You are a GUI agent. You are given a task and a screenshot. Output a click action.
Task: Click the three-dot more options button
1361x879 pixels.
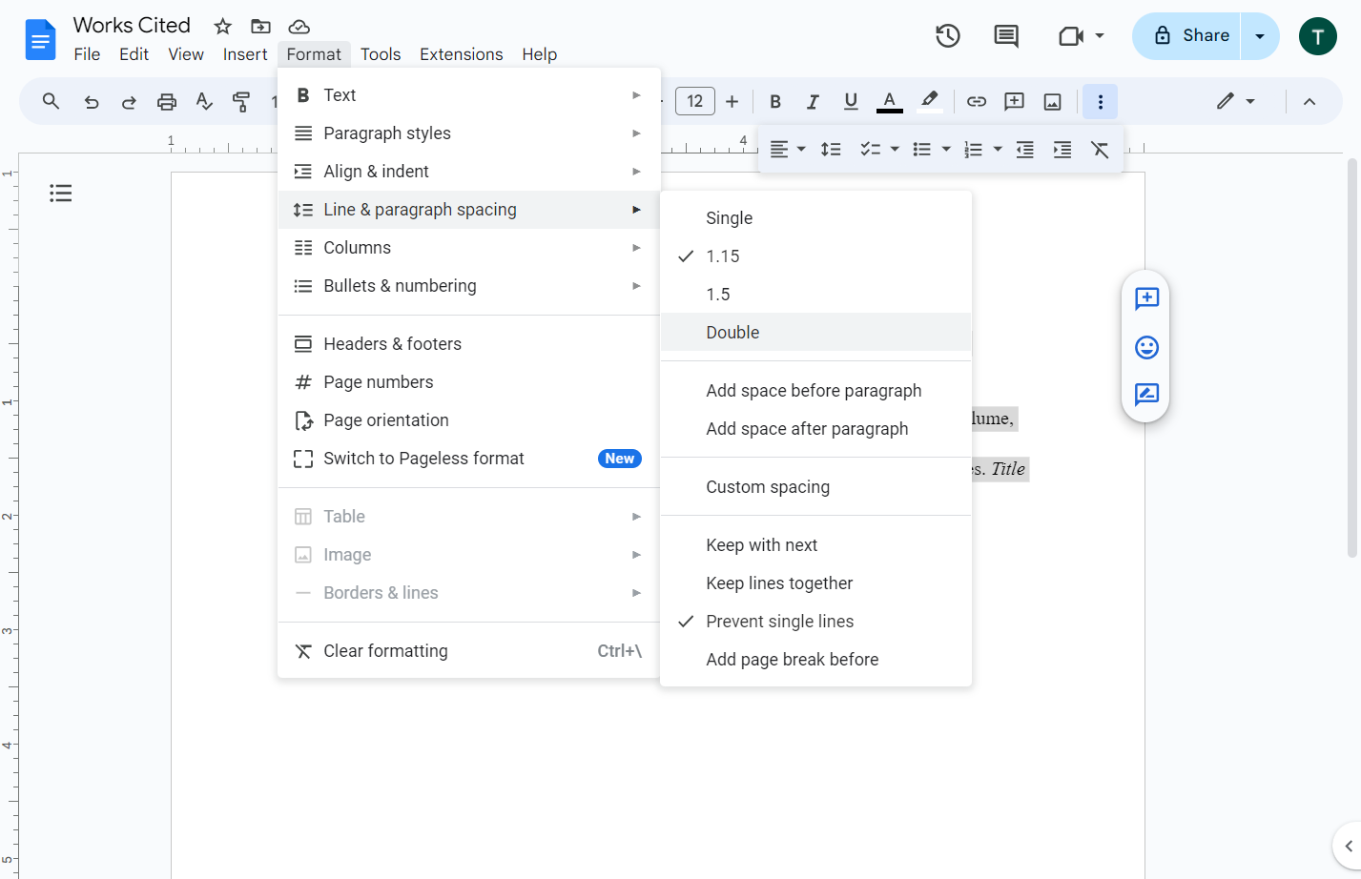click(1100, 101)
